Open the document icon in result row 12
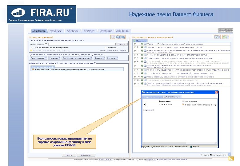Viewport: 240px width, 166px height. click(146, 83)
